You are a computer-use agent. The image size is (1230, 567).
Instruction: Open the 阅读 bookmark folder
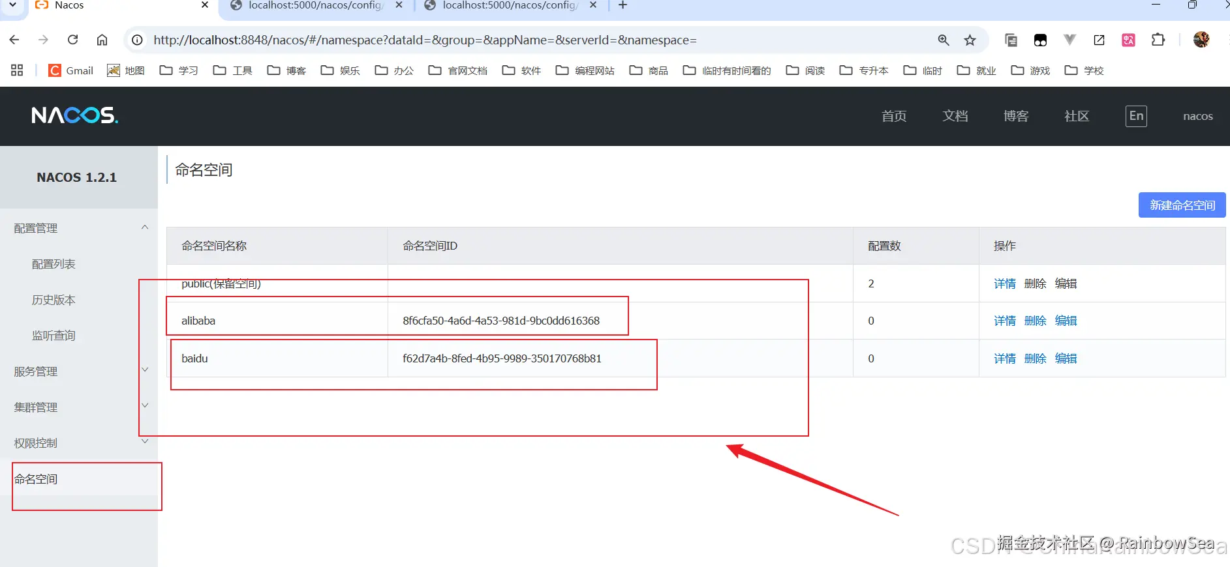coord(805,70)
